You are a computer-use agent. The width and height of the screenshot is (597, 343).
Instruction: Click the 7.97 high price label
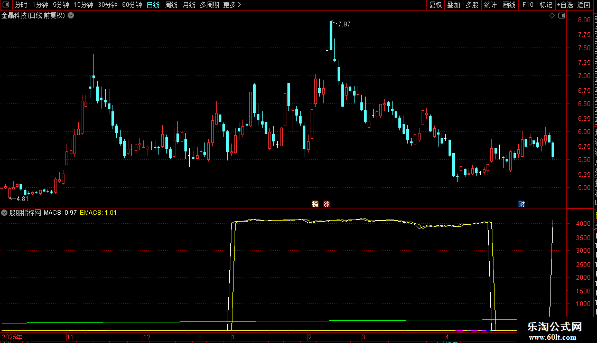click(x=344, y=24)
